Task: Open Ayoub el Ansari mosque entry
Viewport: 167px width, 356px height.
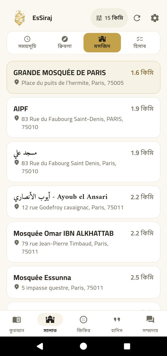Action: tap(83, 202)
